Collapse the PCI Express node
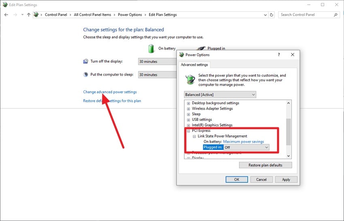This screenshot has width=344, height=221. point(189,131)
